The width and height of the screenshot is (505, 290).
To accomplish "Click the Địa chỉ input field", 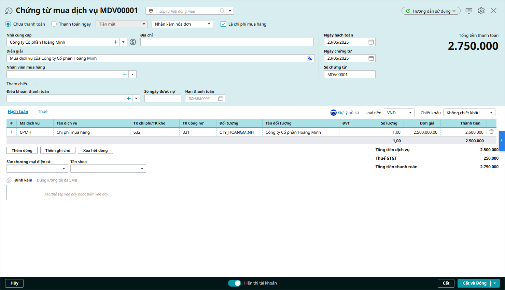I will click(x=227, y=42).
